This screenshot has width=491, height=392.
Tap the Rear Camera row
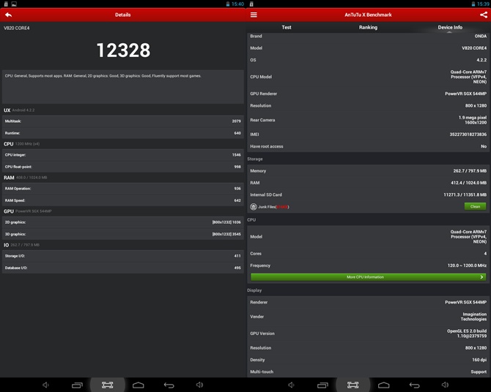[x=368, y=120]
